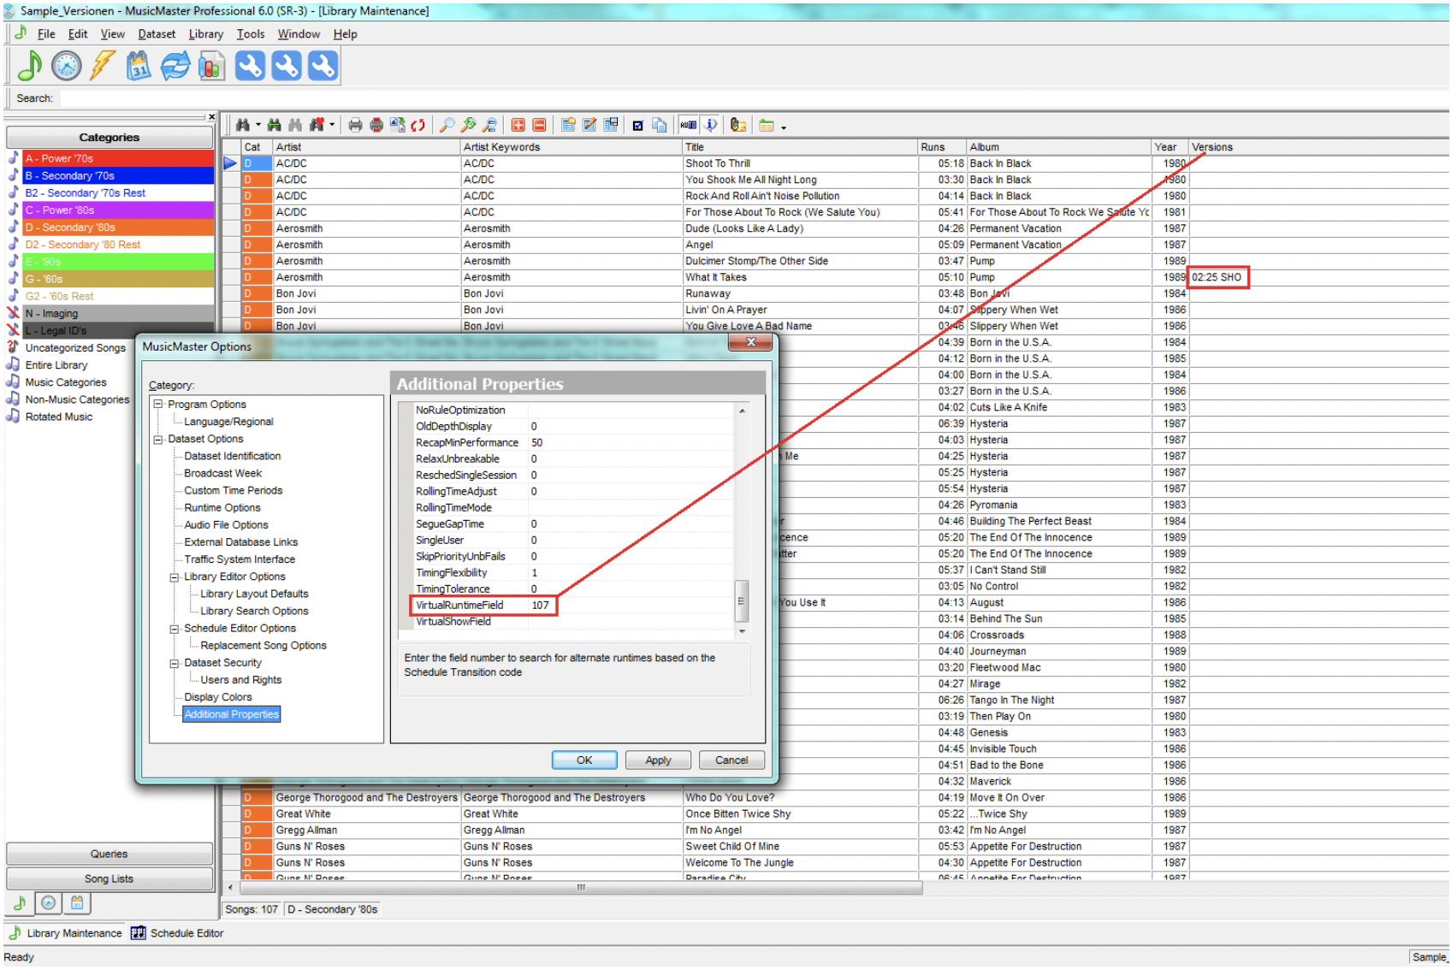Close the Categories side panel with X
1451x970 pixels.
click(211, 117)
